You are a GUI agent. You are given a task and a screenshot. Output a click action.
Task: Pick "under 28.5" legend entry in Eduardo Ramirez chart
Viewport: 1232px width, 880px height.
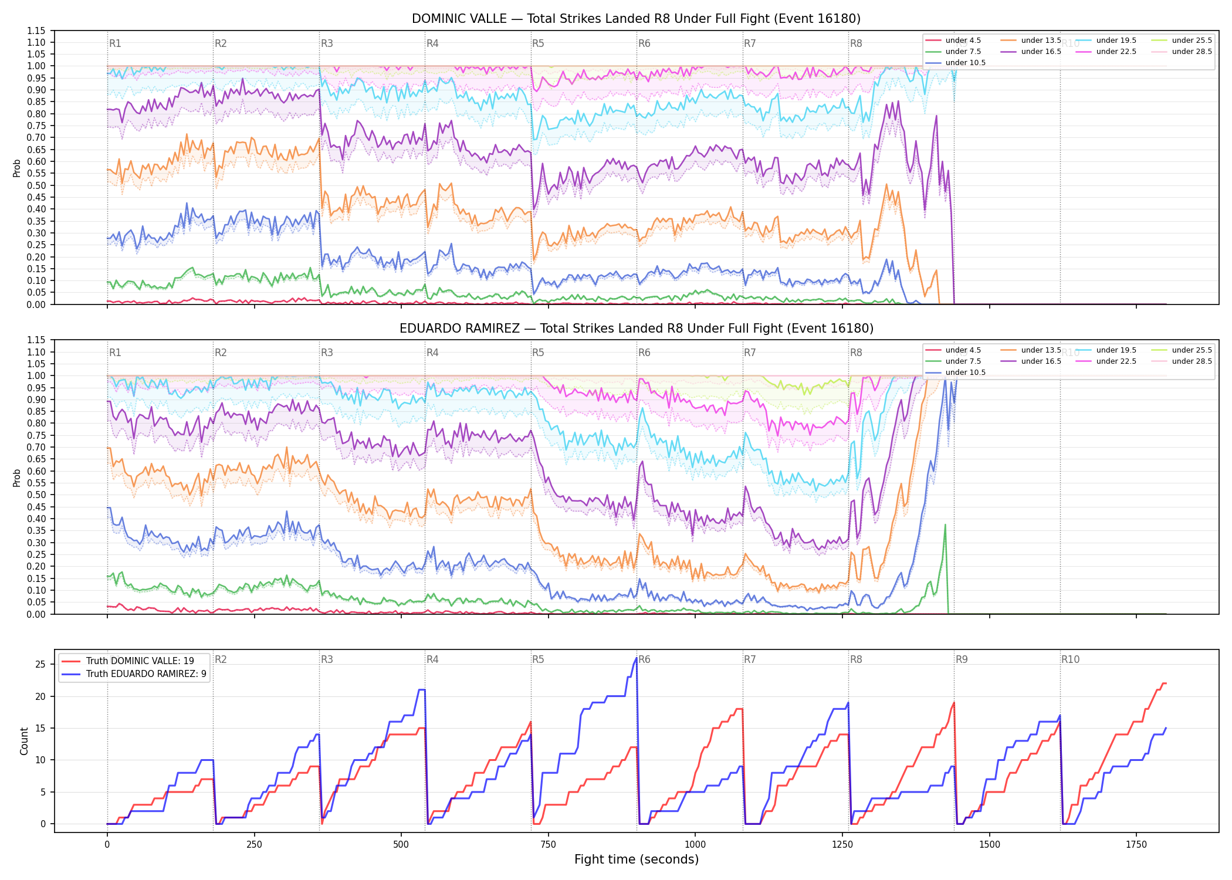coord(1182,361)
